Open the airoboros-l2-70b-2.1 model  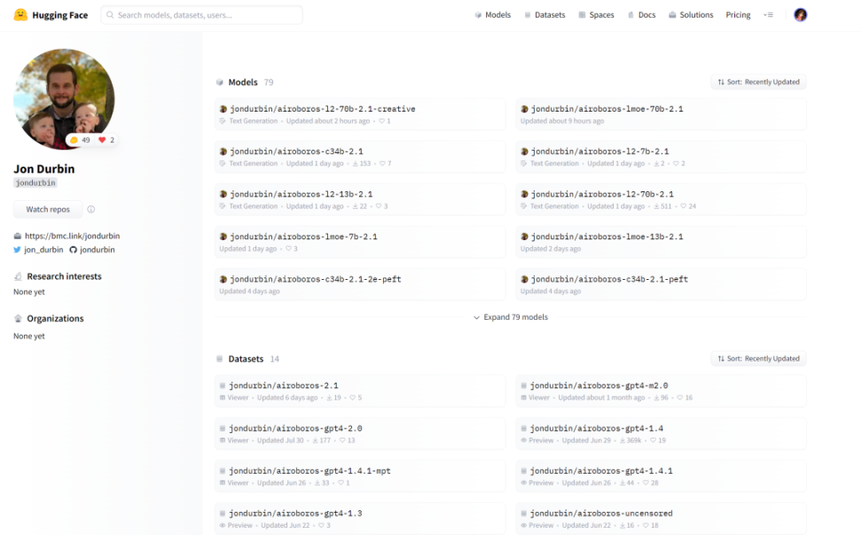(661, 199)
